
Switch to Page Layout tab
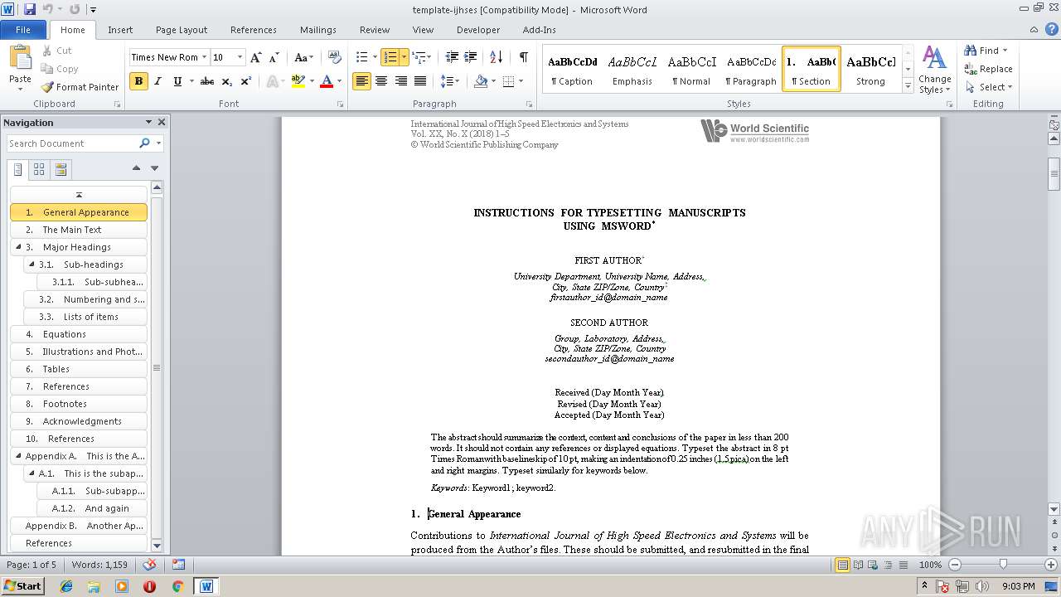(182, 29)
